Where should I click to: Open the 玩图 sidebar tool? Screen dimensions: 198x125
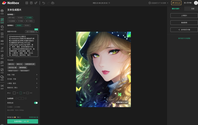point(2,12)
